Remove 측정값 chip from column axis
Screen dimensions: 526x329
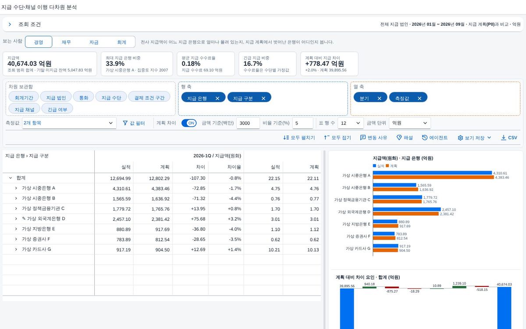click(419, 98)
